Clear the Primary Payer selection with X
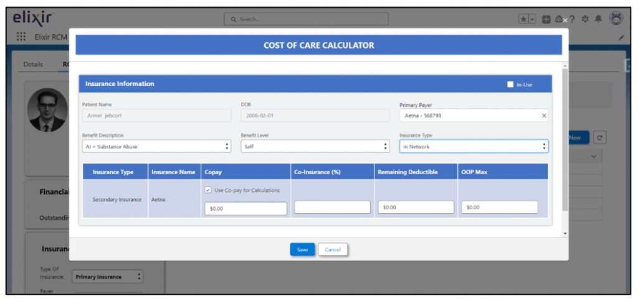The image size is (638, 301). pos(543,116)
